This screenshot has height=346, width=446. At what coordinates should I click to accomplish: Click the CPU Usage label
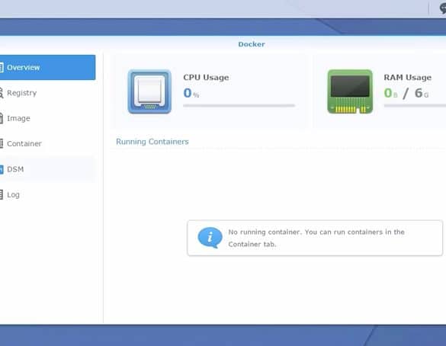[206, 77]
